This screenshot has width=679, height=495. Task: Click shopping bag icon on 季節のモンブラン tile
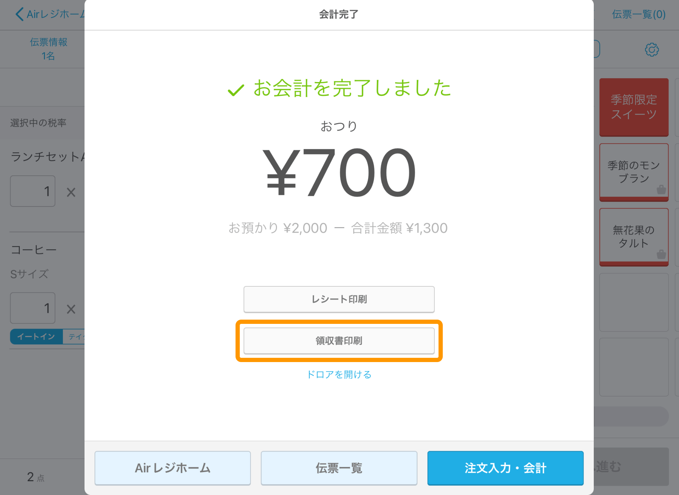click(x=661, y=190)
